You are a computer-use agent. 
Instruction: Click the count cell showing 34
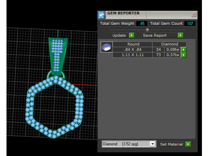(x=159, y=49)
